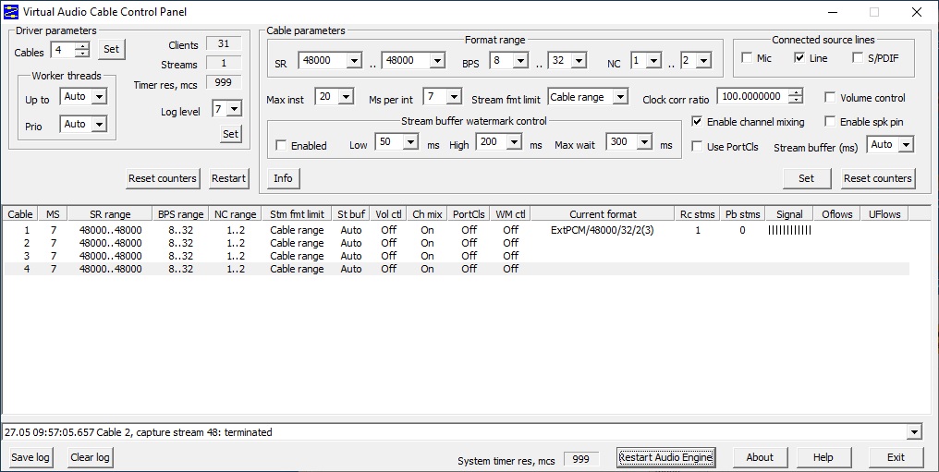
Task: Click the Help button
Action: click(x=823, y=457)
